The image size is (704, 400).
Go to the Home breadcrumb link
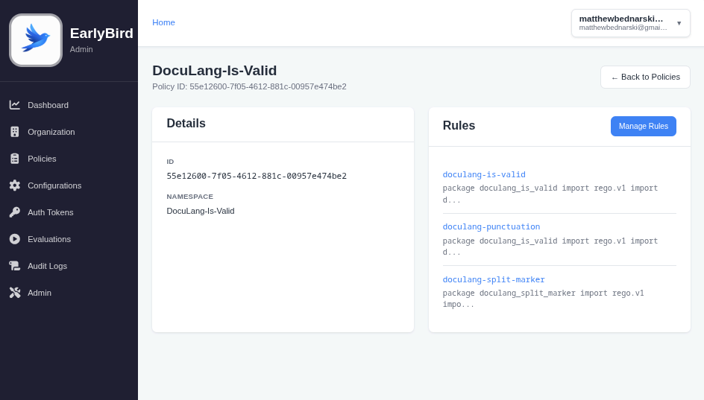click(163, 22)
